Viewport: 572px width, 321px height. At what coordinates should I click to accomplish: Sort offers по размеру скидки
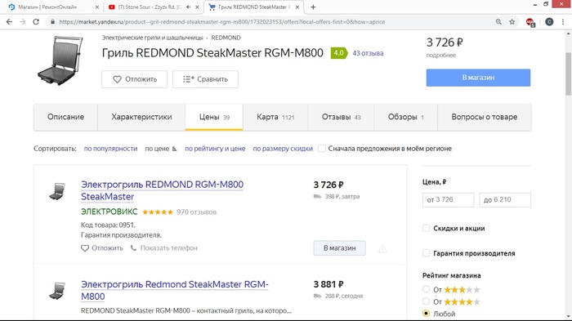pos(283,149)
